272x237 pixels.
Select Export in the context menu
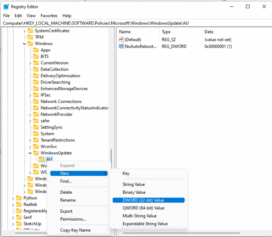79,211
